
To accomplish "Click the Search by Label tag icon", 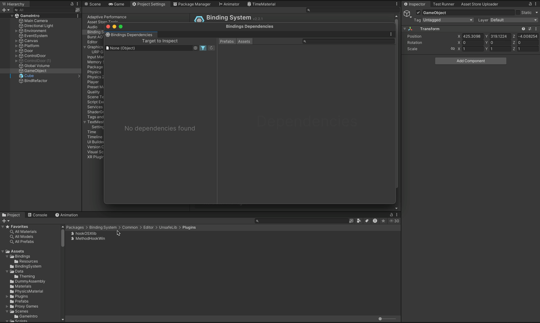I will click(x=367, y=221).
